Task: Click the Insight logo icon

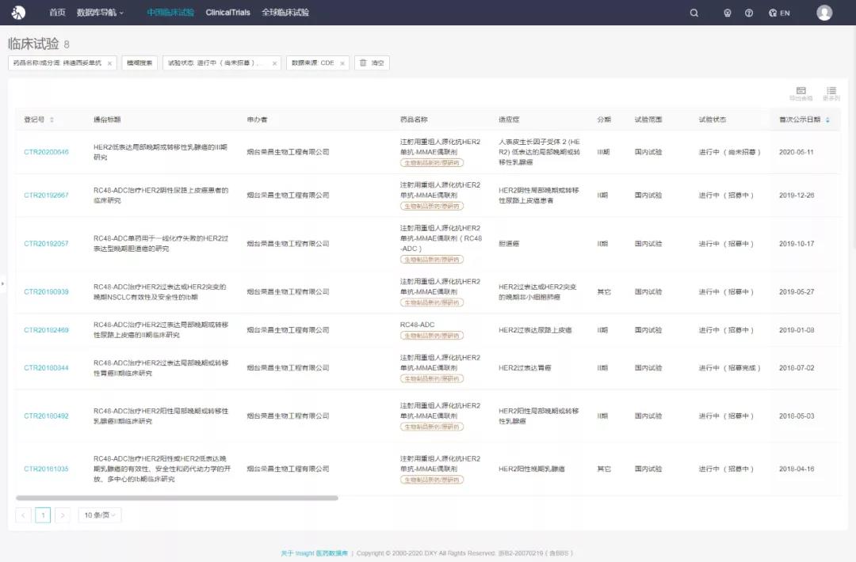Action: (18, 13)
